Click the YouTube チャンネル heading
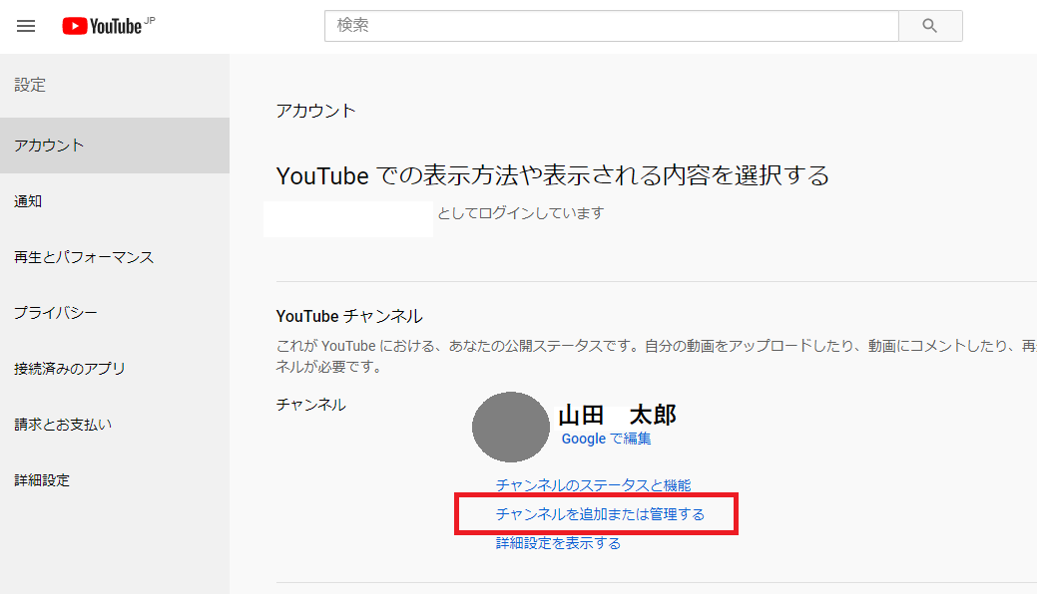The height and width of the screenshot is (594, 1037). [x=349, y=317]
